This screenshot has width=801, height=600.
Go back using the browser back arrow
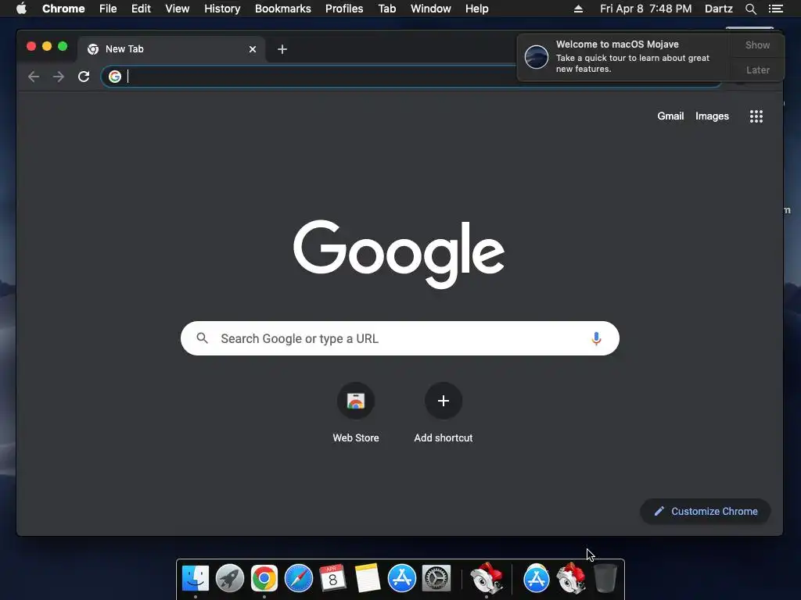click(34, 77)
